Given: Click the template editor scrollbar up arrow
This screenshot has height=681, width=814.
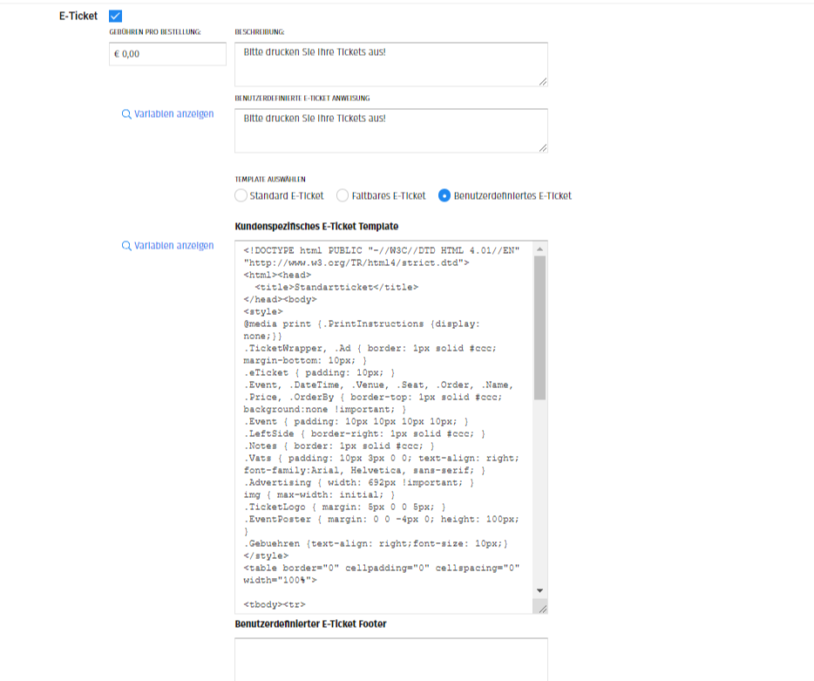Looking at the screenshot, I should click(540, 249).
